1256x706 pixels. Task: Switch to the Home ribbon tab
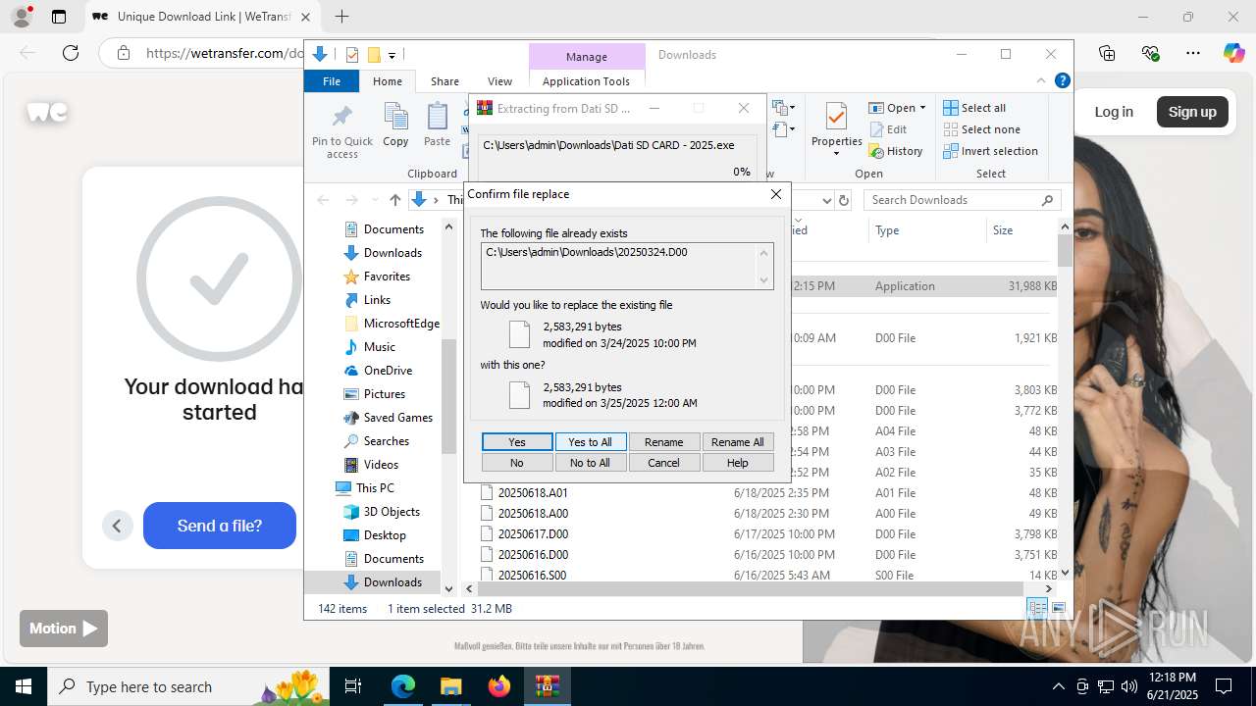[387, 81]
